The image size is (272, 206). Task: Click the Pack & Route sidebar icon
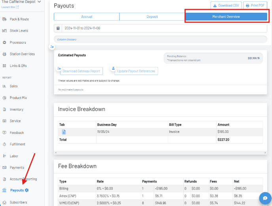[x=4, y=19]
